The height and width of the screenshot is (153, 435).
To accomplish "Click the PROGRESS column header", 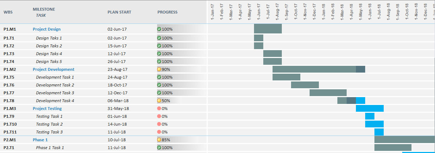I will 167,12.
